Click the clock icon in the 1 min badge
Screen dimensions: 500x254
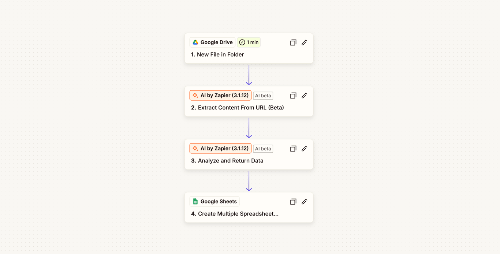tap(242, 42)
